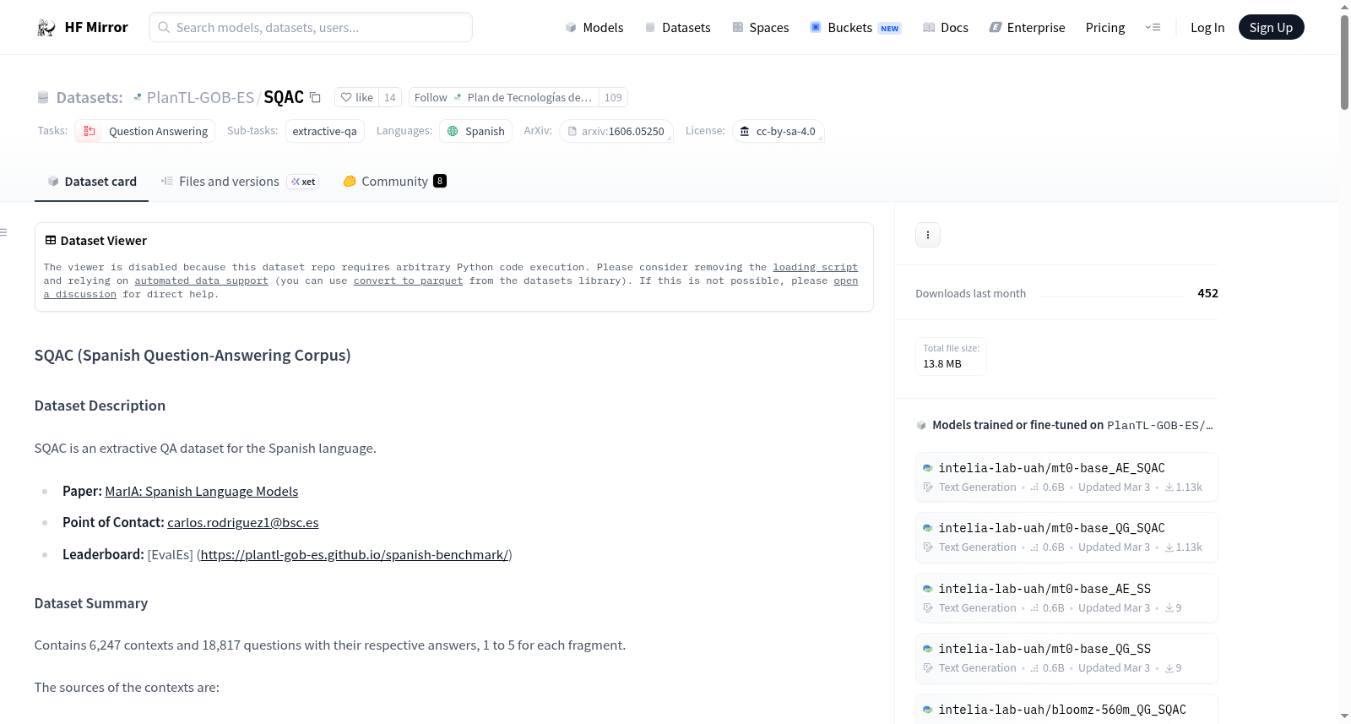
Task: Click the SQAC dataset title
Action: (x=284, y=97)
